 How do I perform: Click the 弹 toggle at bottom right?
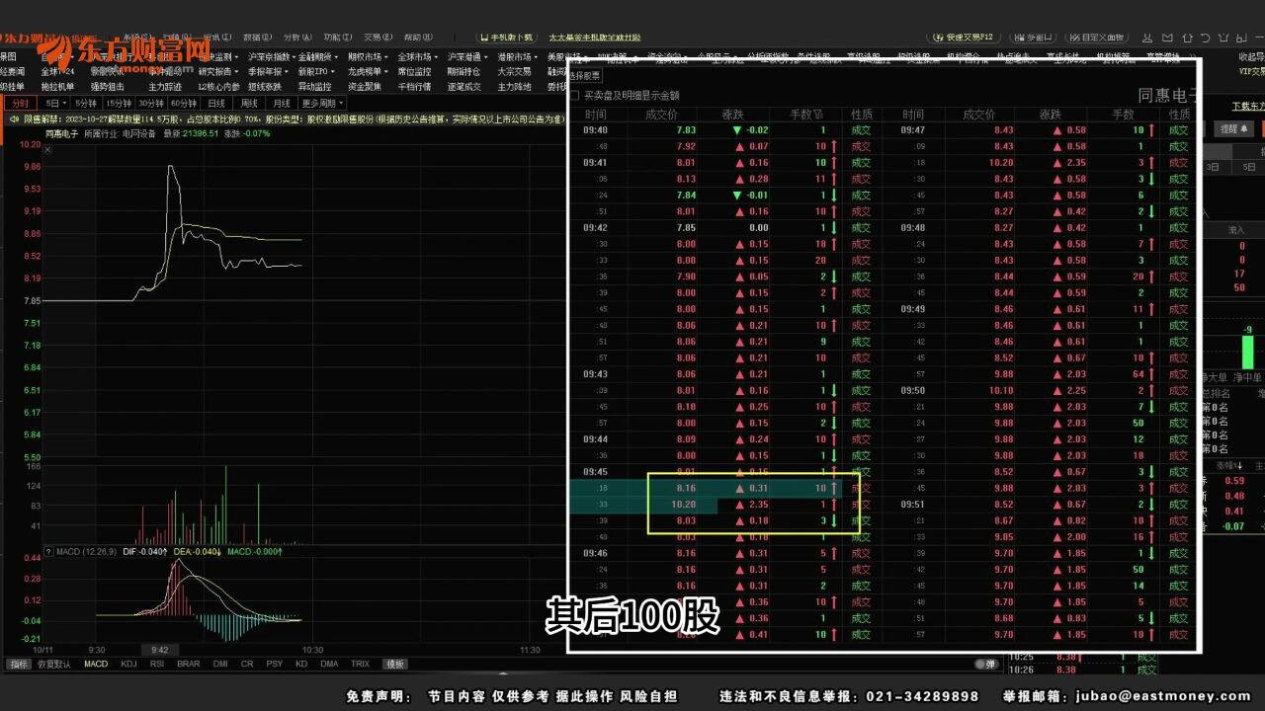pos(986,664)
